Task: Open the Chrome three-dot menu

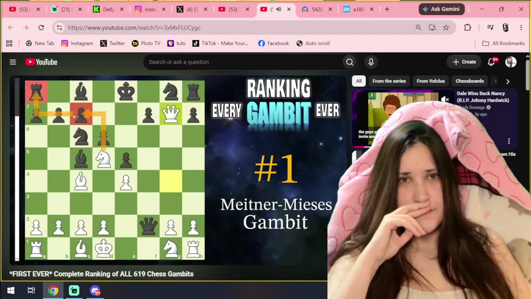Action: (x=521, y=27)
